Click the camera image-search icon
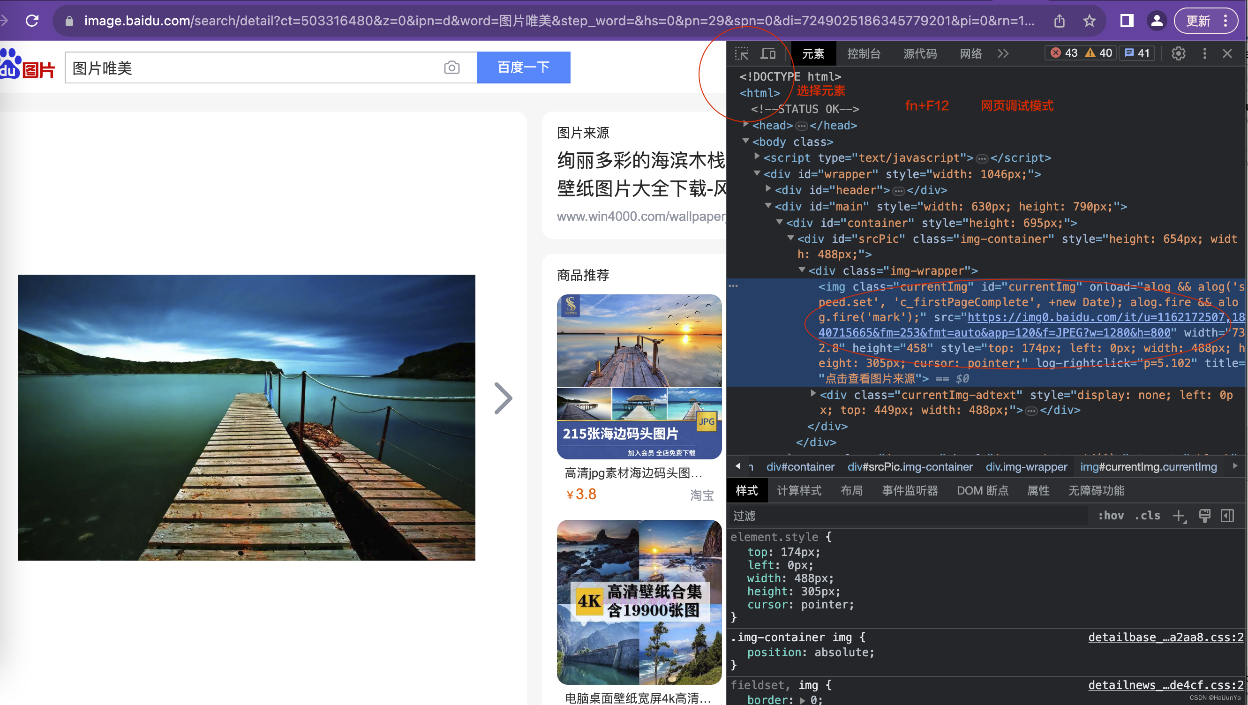1248x705 pixels. click(451, 67)
